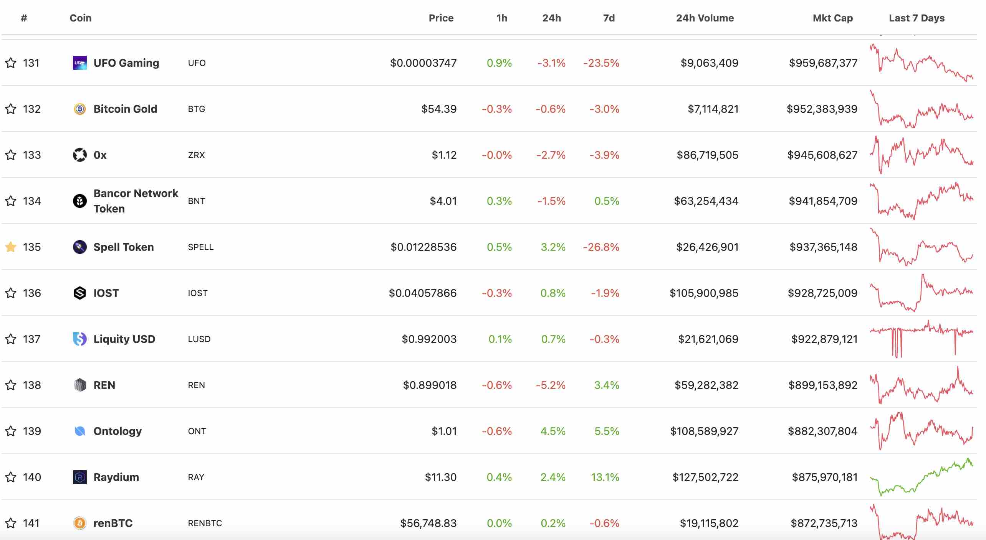Screen dimensions: 986x540
Task: Star Liquity USD as favorite
Action: tap(11, 339)
